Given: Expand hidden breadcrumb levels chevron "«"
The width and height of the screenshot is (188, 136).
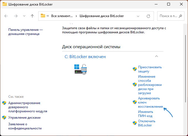Looking at the screenshot, I should 48,16.
